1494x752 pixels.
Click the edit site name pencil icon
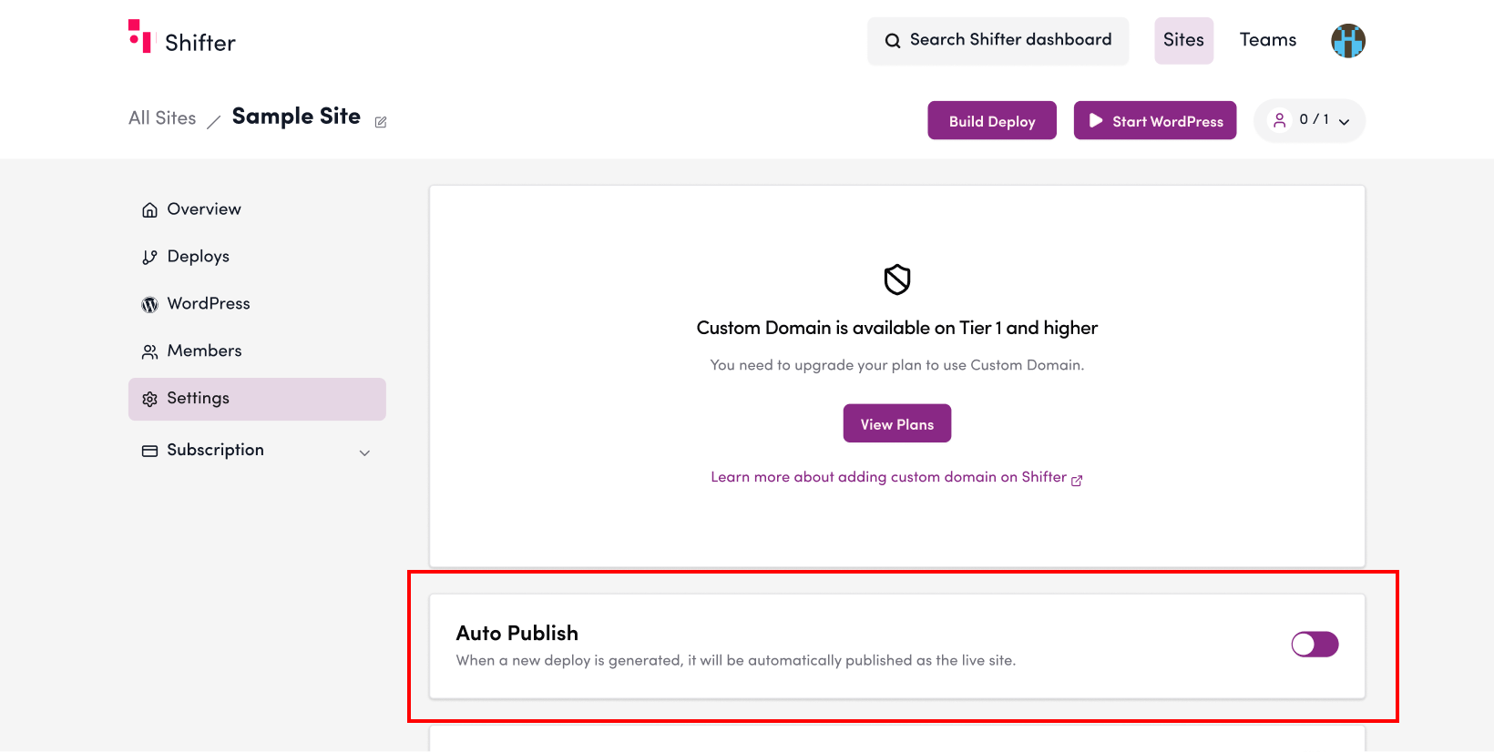click(x=381, y=122)
